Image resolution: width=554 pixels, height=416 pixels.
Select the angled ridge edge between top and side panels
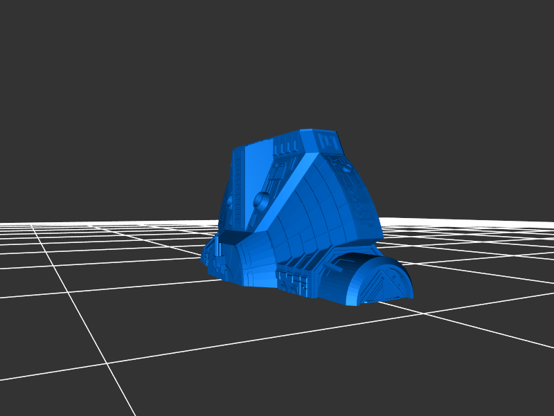[291, 186]
